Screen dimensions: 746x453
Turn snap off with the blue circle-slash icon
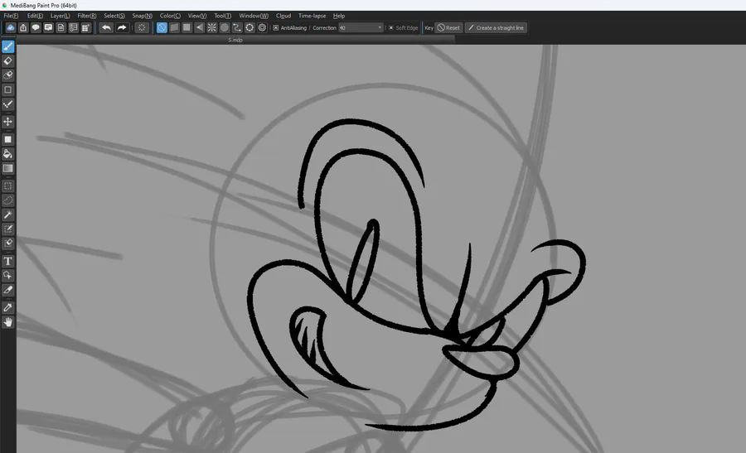click(162, 27)
